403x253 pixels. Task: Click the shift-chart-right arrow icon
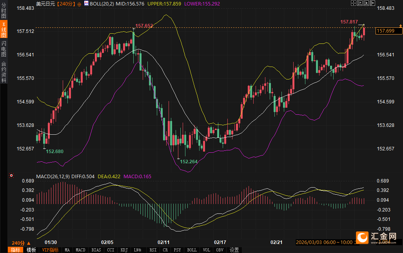point(372,3)
